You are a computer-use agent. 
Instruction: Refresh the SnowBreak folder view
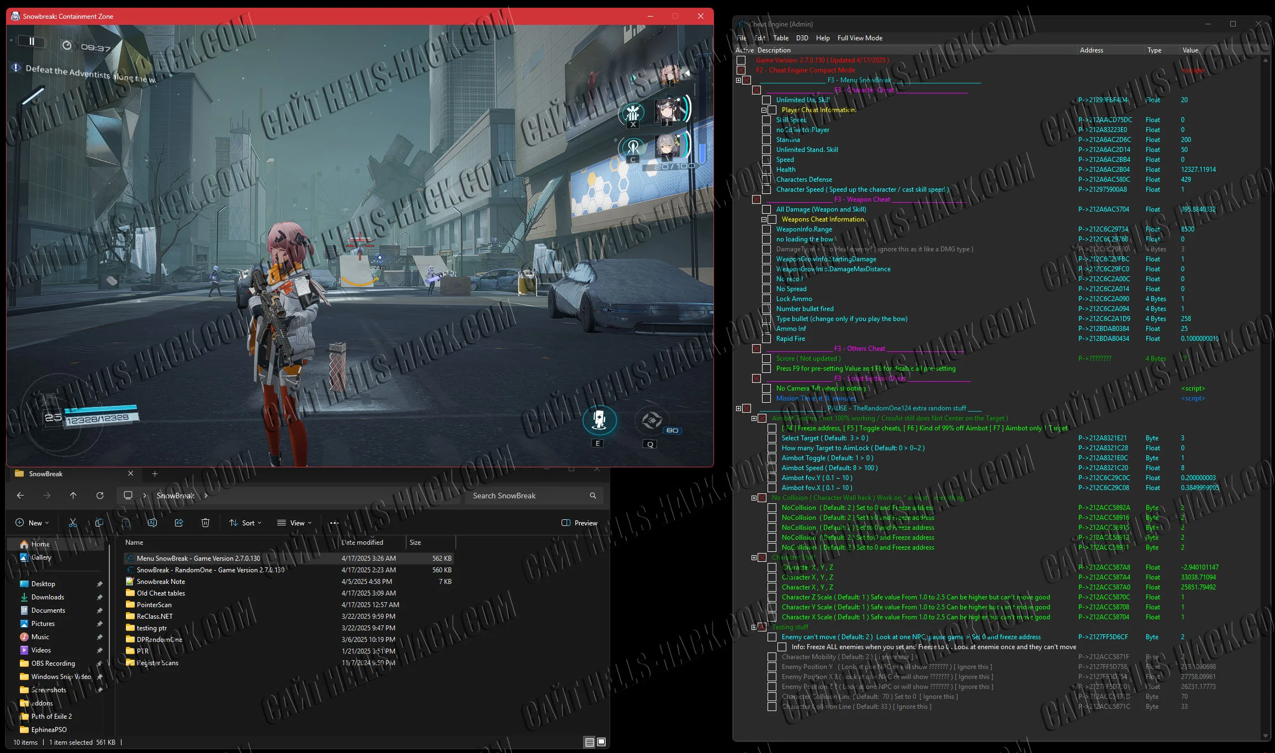tap(100, 496)
